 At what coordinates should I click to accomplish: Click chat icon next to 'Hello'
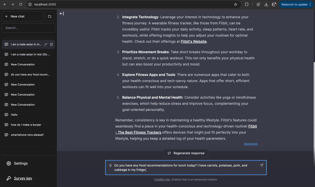coord(6,115)
